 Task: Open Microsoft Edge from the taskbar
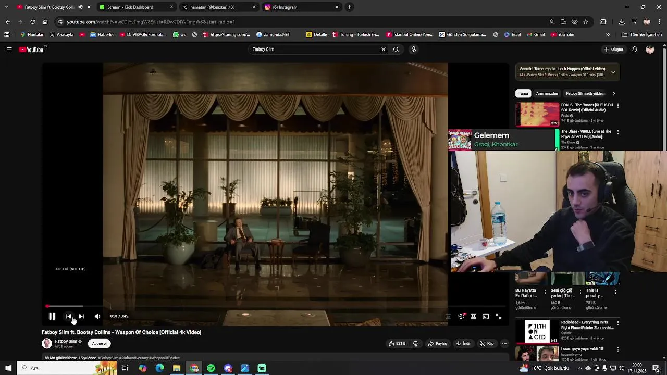159,368
